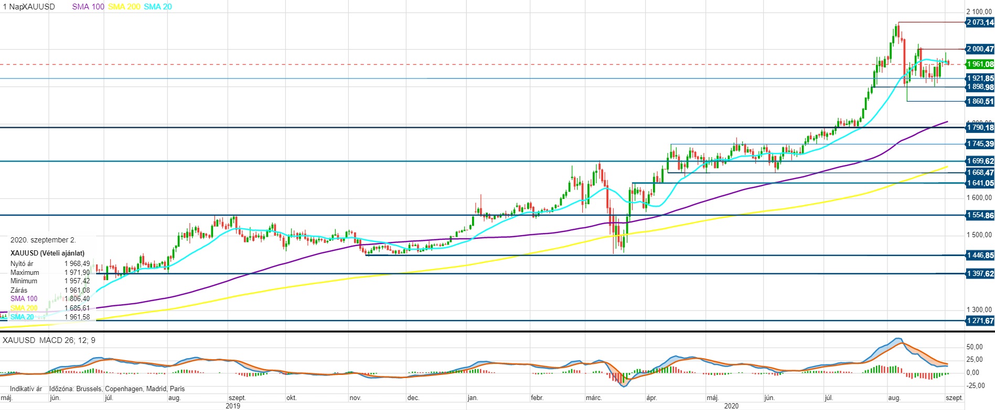Select the 1 921,85 price level label

coord(980,79)
